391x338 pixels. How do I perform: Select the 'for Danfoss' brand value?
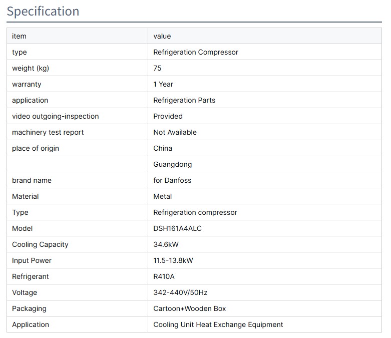pyautogui.click(x=172, y=180)
